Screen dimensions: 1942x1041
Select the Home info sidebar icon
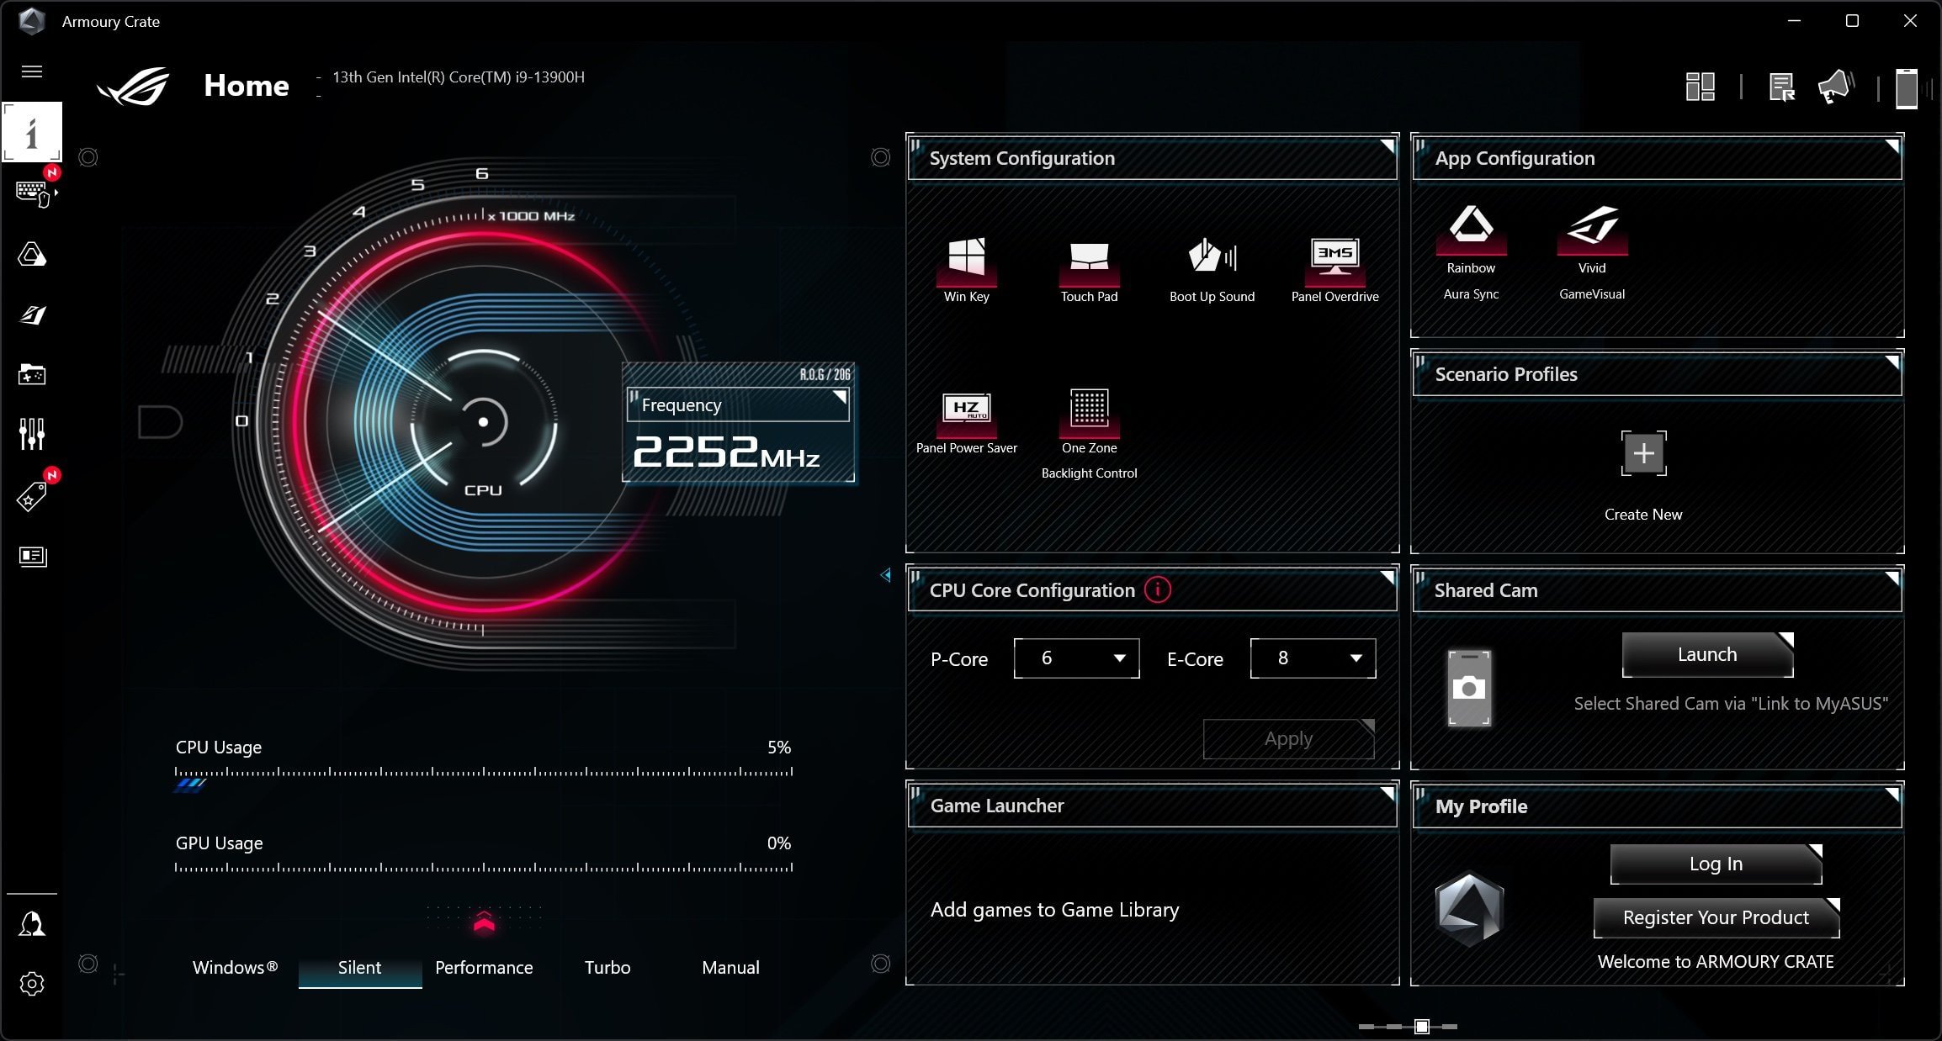[32, 132]
